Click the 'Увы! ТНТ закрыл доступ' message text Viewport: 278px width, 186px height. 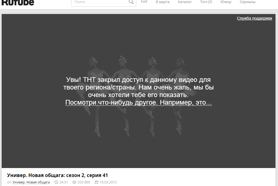(x=139, y=87)
